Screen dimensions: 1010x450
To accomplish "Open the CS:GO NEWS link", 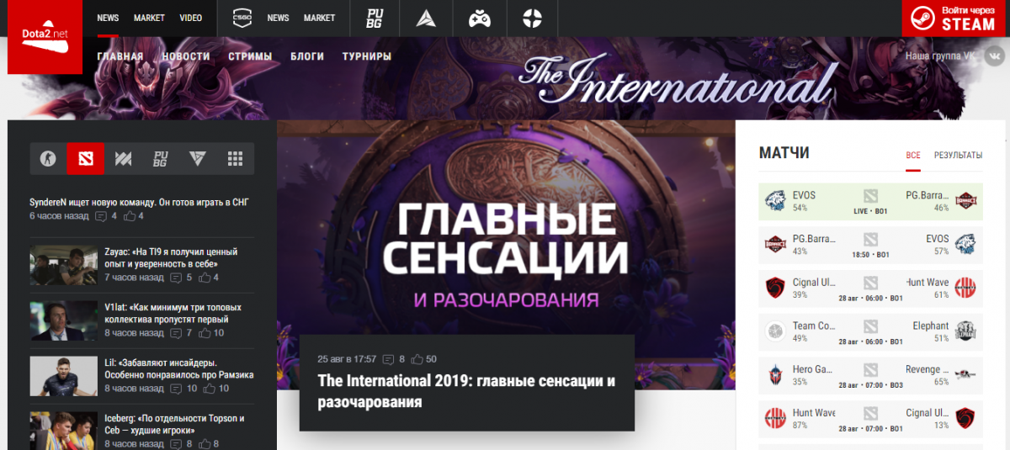I will pos(278,18).
